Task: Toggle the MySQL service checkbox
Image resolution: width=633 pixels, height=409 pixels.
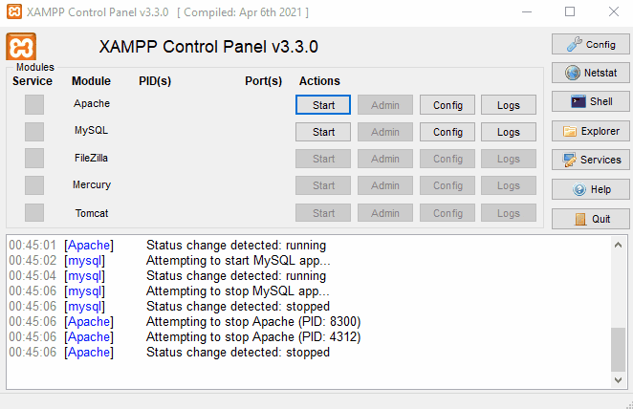Action: point(34,131)
